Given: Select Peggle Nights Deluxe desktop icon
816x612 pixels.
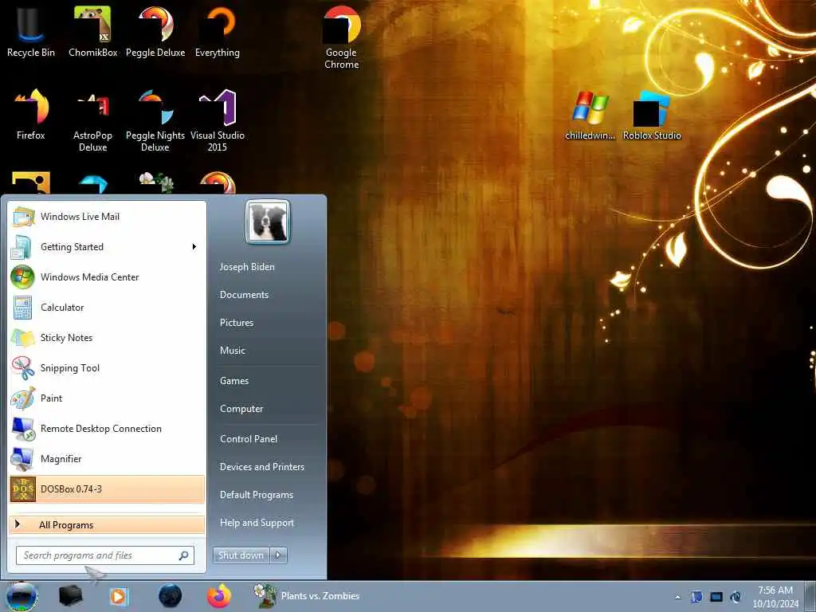Looking at the screenshot, I should (155, 121).
